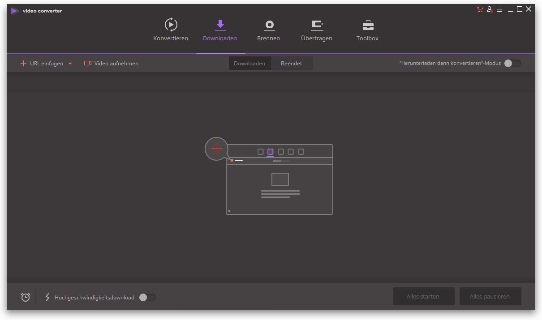
Task: Maximize the video converter window
Action: click(x=520, y=9)
